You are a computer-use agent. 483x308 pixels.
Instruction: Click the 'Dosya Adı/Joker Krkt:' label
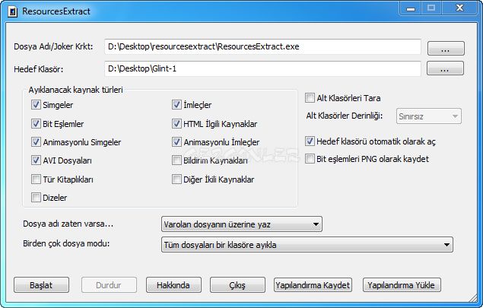pos(53,46)
